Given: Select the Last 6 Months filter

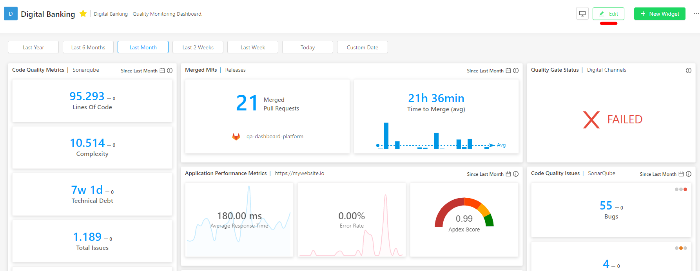Looking at the screenshot, I should tap(88, 47).
